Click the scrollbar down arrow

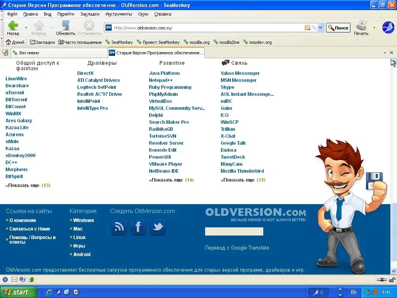tap(394, 271)
